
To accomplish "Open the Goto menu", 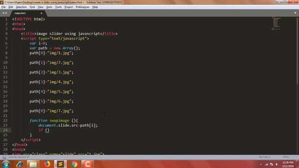I will [x=49, y=7].
